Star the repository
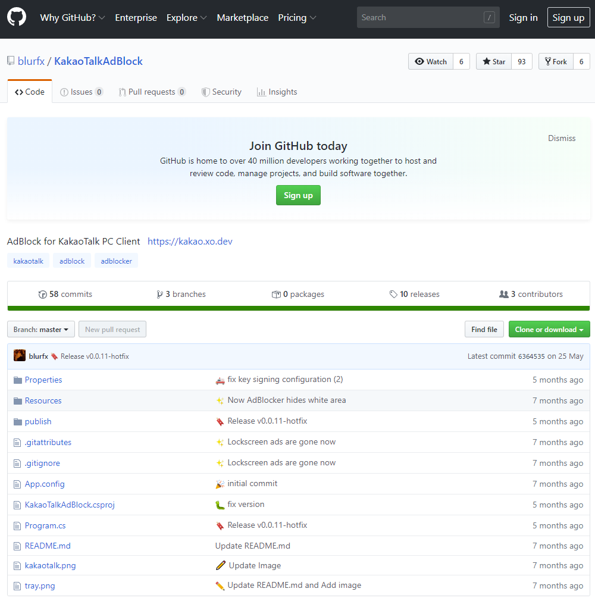This screenshot has width=595, height=598. coord(493,61)
